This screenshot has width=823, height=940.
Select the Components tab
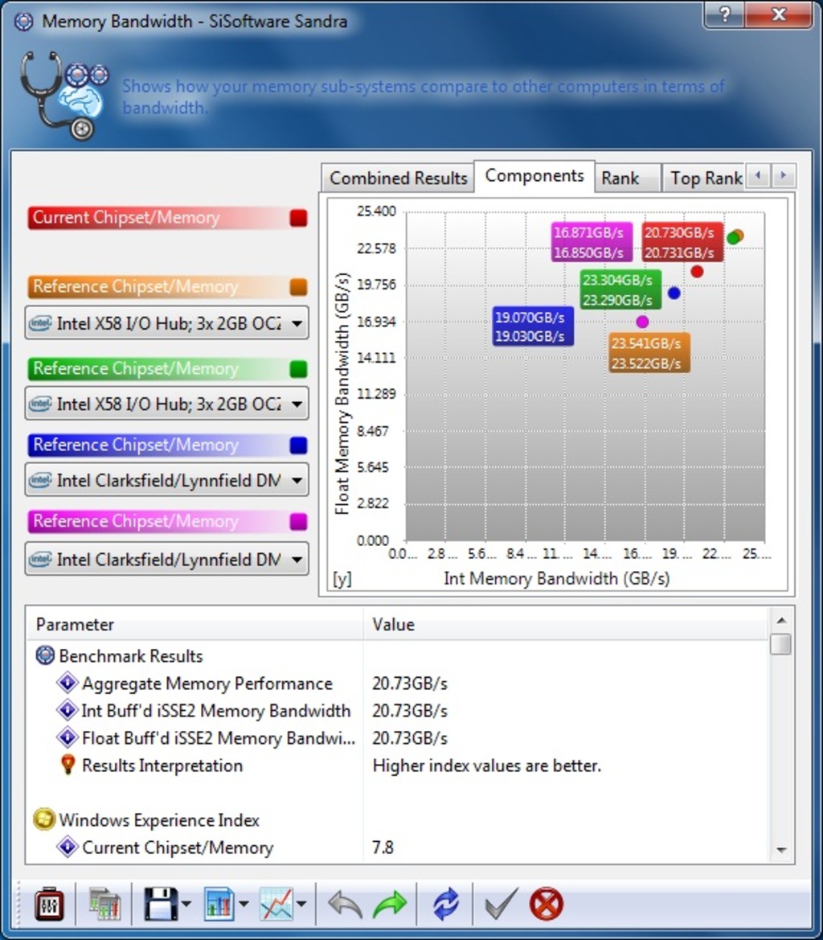click(x=534, y=175)
